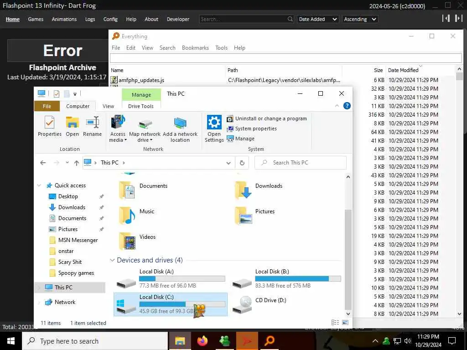Open the Developer tab in Flashpoint
467x350 pixels.
point(178,19)
